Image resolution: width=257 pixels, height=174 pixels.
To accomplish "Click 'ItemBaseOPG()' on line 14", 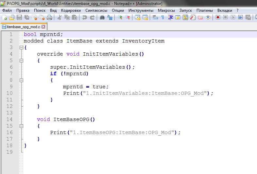I will point(74,119).
